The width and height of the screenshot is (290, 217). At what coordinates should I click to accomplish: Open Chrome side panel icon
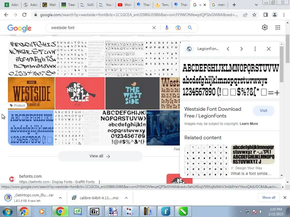(265, 15)
